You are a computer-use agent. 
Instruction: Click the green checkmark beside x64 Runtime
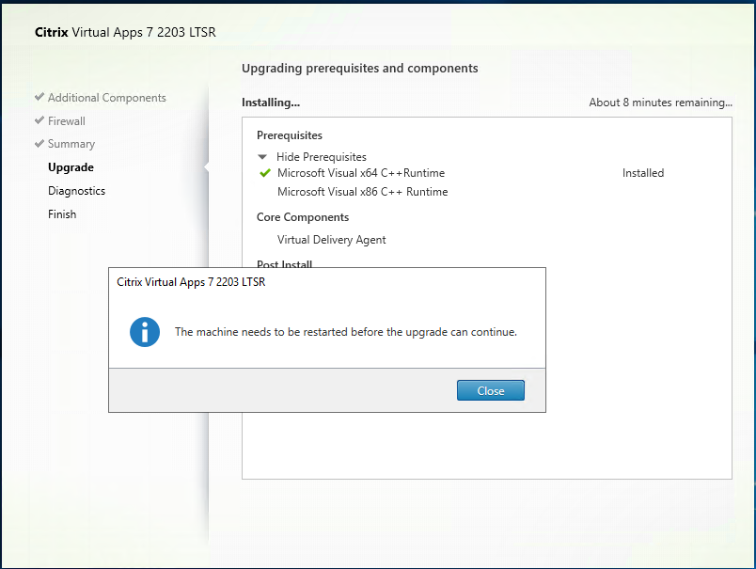[x=265, y=173]
